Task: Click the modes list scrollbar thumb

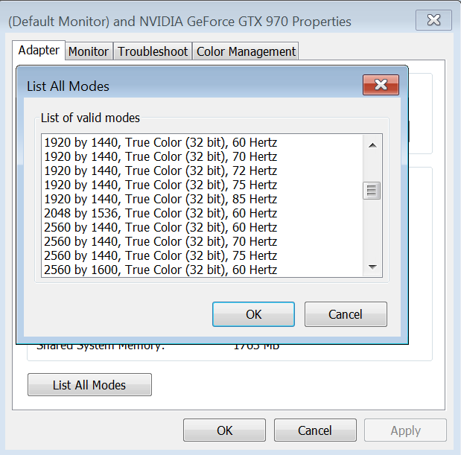Action: [372, 191]
